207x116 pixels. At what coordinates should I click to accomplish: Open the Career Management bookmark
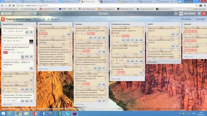[29, 9]
